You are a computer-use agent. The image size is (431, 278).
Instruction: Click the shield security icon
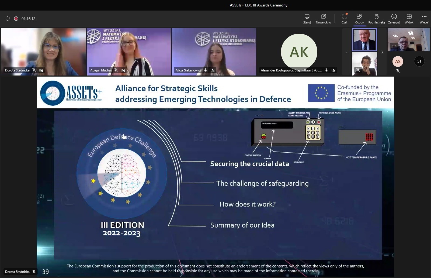pyautogui.click(x=8, y=19)
